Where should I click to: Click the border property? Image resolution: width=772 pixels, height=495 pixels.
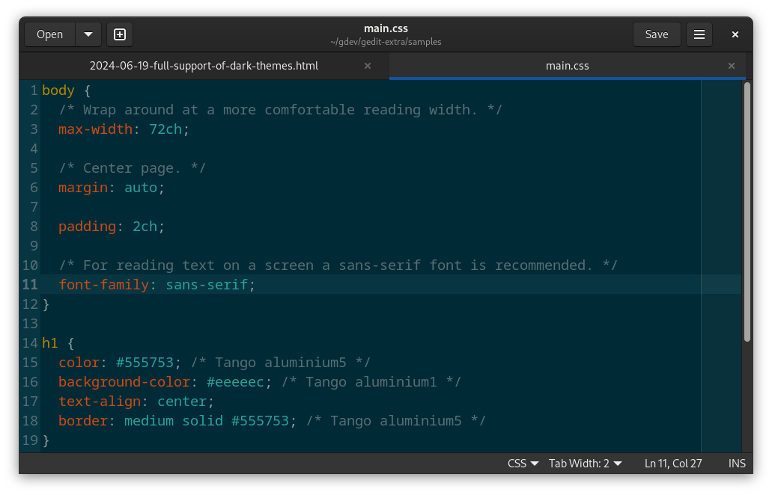[82, 421]
